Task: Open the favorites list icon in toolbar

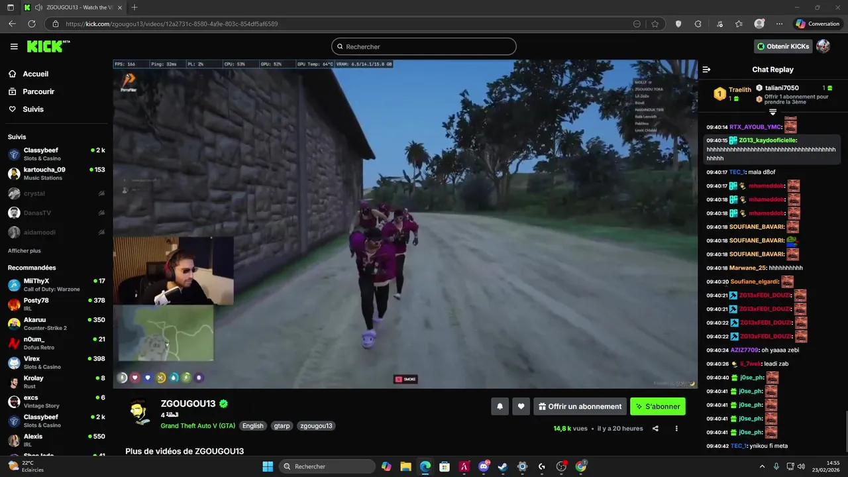Action: 739,24
